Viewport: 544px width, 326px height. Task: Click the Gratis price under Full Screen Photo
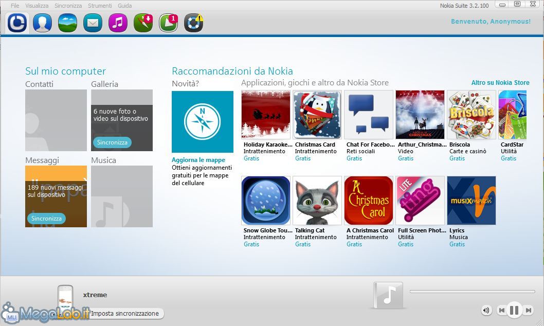click(406, 244)
